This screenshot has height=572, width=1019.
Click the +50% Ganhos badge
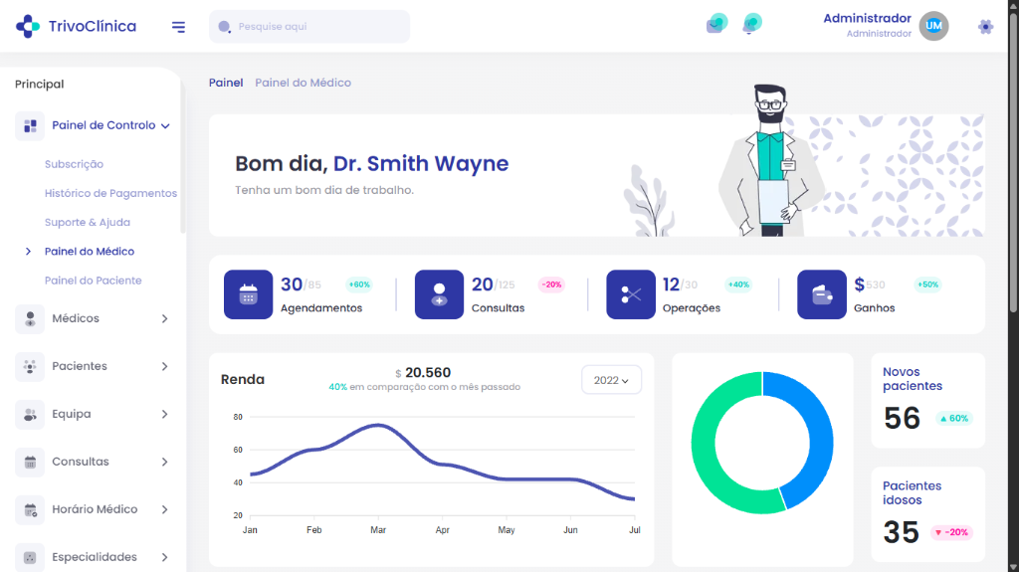(927, 285)
